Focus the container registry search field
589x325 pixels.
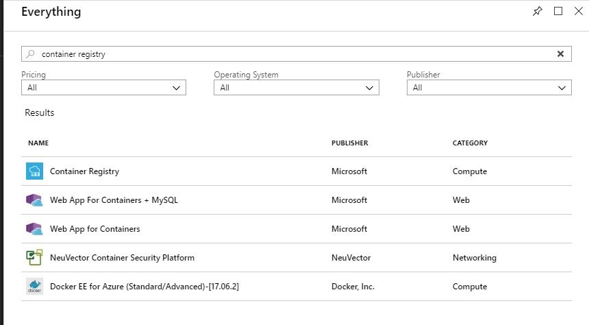pos(297,53)
